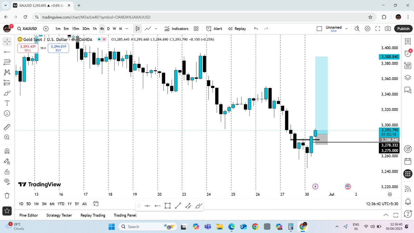Expand the time interval dropdown arrow
Image resolution: width=414 pixels, height=233 pixels.
127,29
